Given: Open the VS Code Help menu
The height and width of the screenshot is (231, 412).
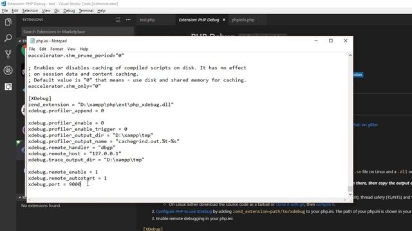Looking at the screenshot, I should point(102,11).
